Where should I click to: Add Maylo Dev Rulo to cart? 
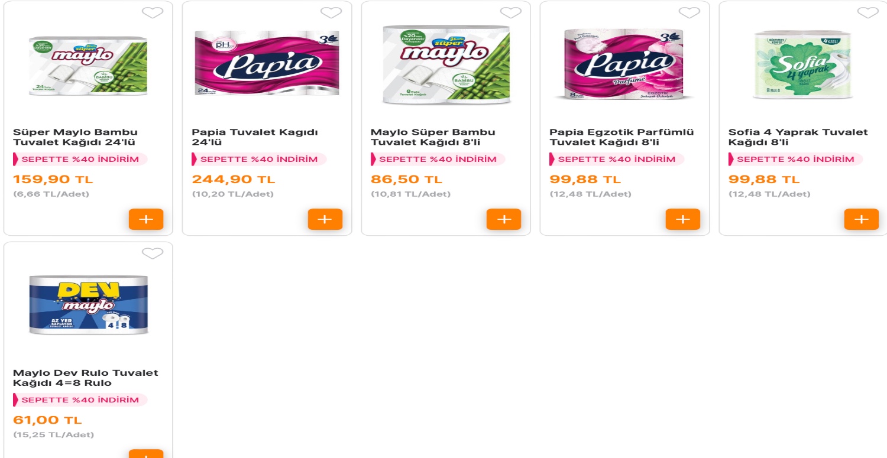tap(146, 454)
